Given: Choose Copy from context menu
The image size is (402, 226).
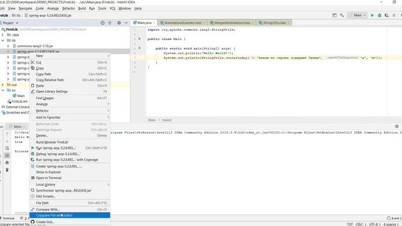Looking at the screenshot, I should tap(70, 68).
